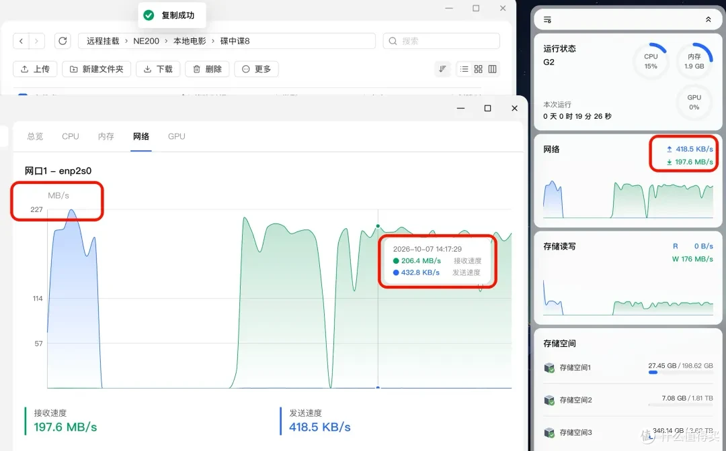Maximize the file manager window

[476, 8]
